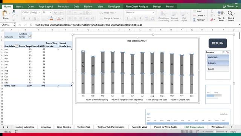Screen dimensions: 241x136
Task: Go to previous sheet tabs arrow
Action: (x=3, y=127)
